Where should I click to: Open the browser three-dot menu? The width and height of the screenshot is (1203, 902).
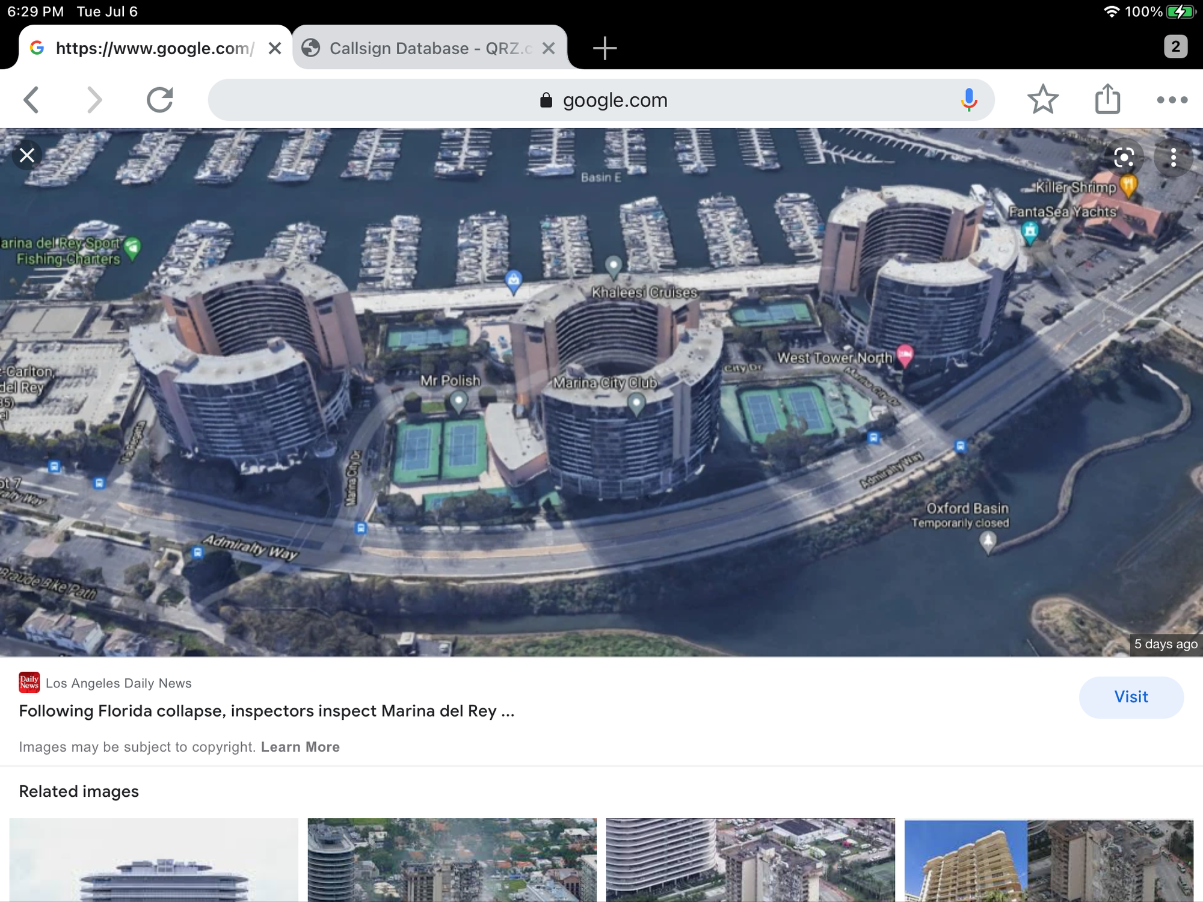(x=1172, y=100)
